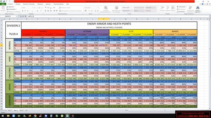The image size is (211, 118).
Task: Increase the font size
Action: tap(40, 8)
